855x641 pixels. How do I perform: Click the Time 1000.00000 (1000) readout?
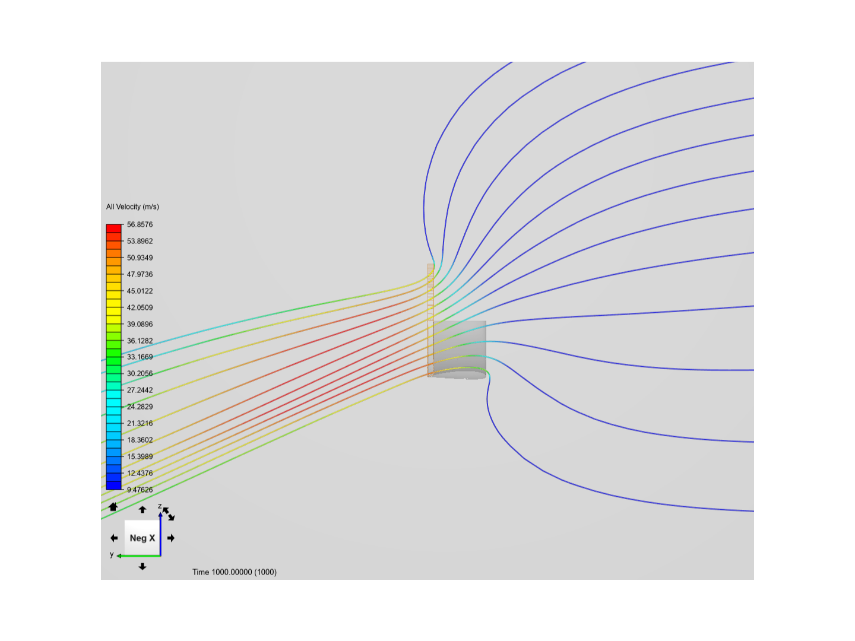pos(235,572)
